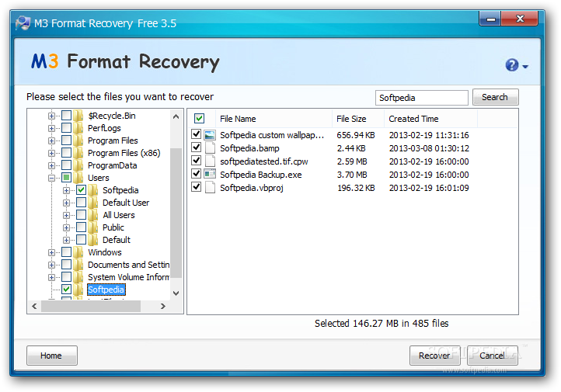The width and height of the screenshot is (561, 392).
Task: Click the file icon of Softpedia.bamp
Action: pos(210,148)
